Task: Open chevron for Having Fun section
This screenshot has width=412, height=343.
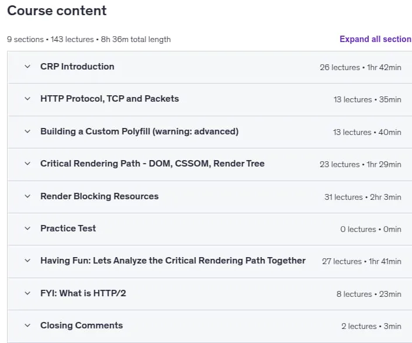Action: (27, 261)
